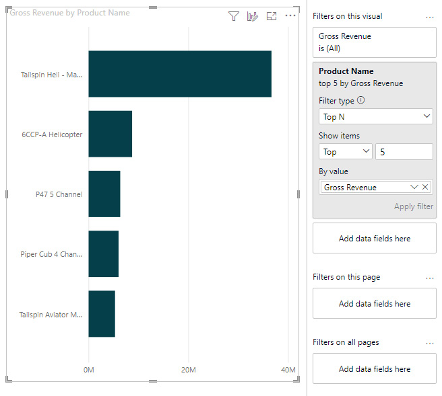Click the personalize visual chart icon
Image resolution: width=442 pixels, height=396 pixels.
point(253,16)
